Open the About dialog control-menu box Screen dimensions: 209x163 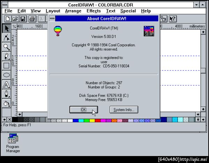(x=52, y=18)
